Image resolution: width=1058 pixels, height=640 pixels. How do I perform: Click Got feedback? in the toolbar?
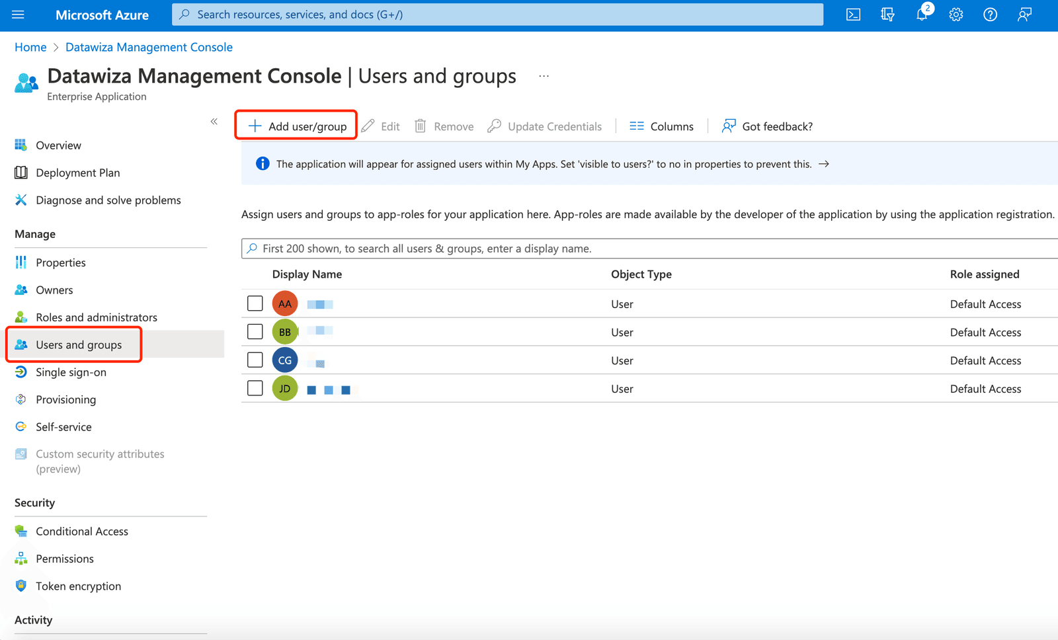(x=767, y=126)
